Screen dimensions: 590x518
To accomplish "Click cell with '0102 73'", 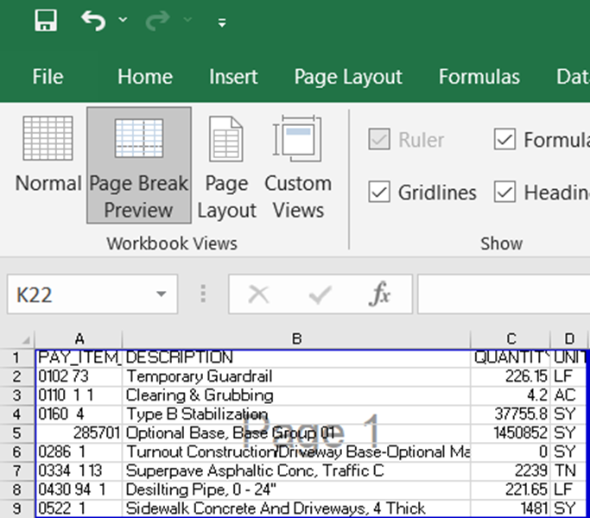I will click(79, 376).
